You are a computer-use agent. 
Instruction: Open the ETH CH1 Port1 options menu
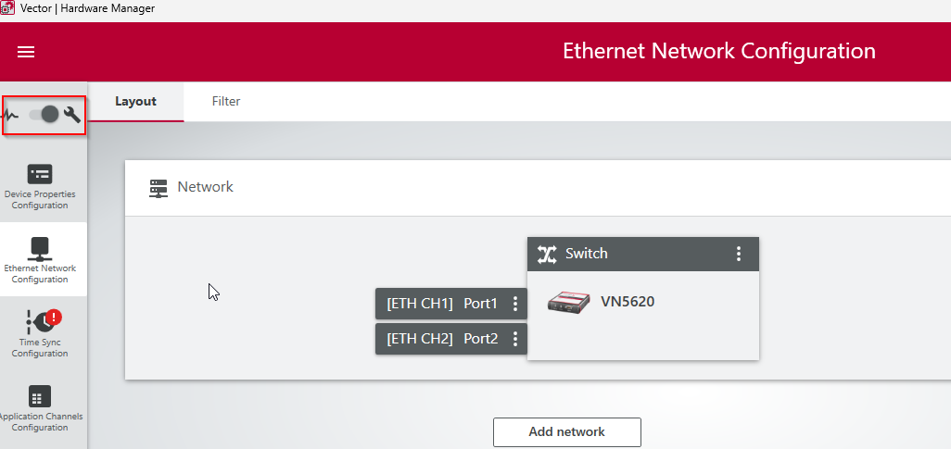pyautogui.click(x=515, y=304)
